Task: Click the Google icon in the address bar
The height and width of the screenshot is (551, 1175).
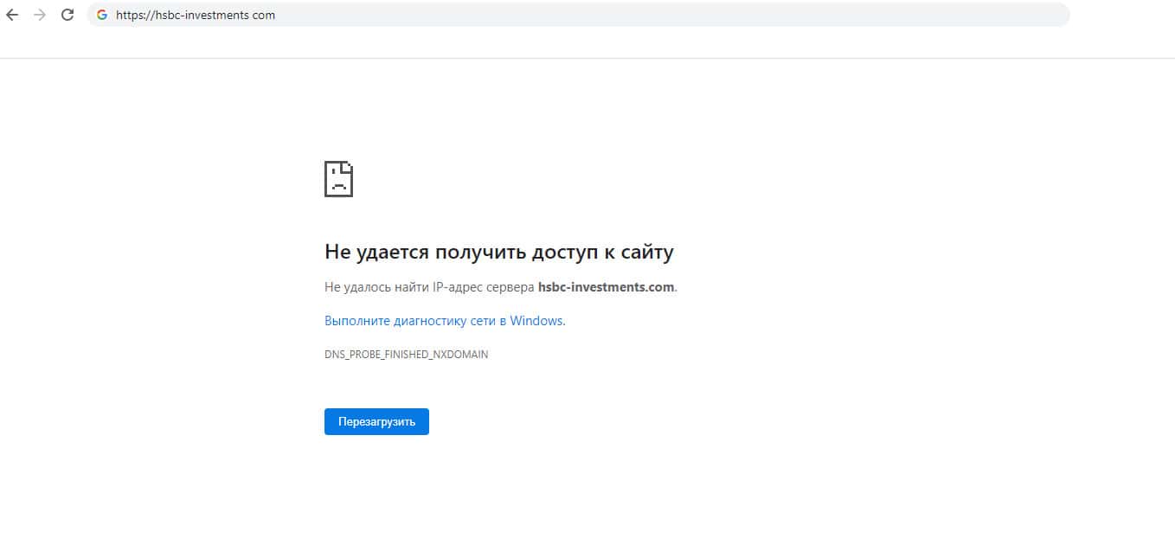Action: 102,15
